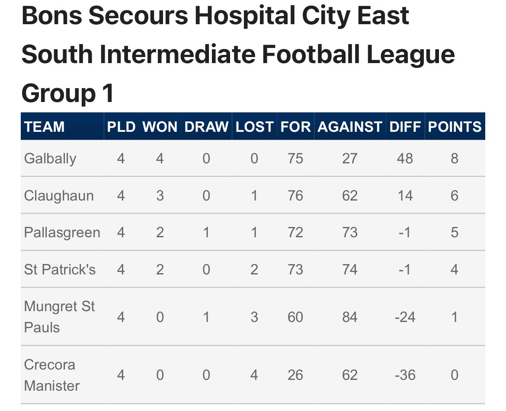Click Mungret St Pauls' 84 against value
The height and width of the screenshot is (411, 506).
pos(350,317)
